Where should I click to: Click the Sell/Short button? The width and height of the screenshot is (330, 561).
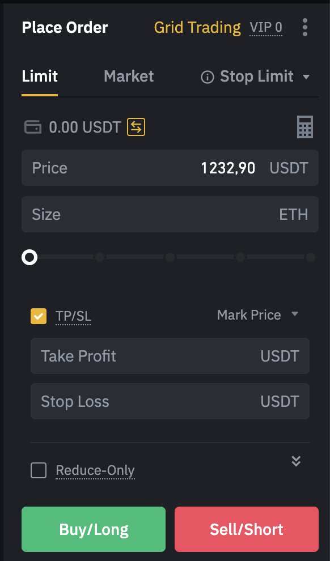(x=247, y=529)
